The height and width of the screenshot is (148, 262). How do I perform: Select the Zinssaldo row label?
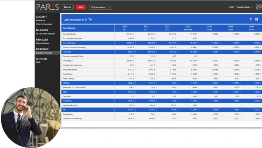tap(67, 96)
